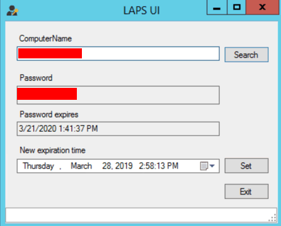The width and height of the screenshot is (281, 226).
Task: Click the LAPS UI title bar text
Action: pos(142,11)
